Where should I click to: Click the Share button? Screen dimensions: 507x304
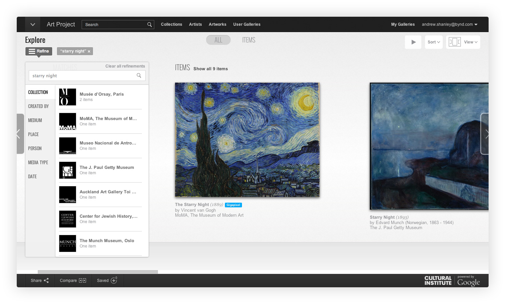[39, 281]
